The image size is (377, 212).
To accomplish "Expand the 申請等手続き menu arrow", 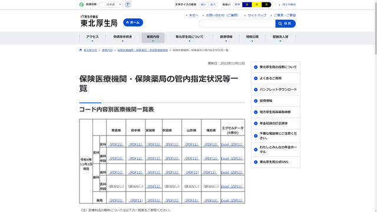I will click(123, 41).
